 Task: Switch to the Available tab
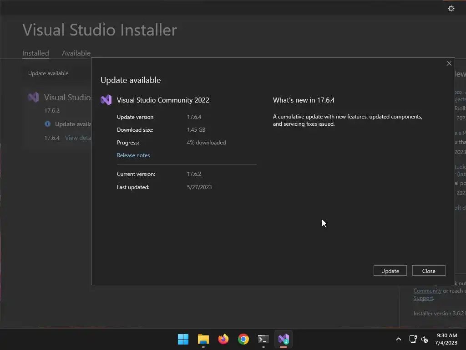coord(76,53)
